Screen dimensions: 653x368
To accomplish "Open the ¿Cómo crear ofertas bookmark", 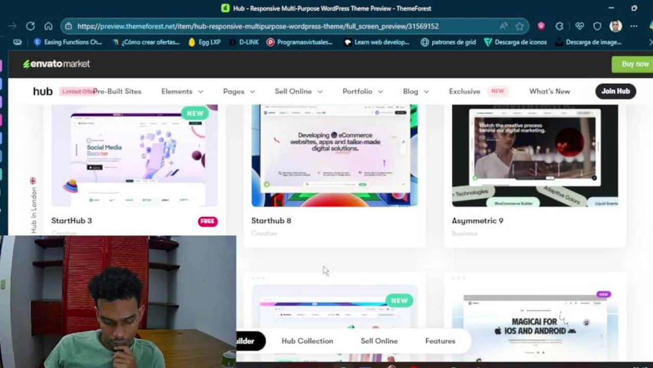I will [x=146, y=42].
